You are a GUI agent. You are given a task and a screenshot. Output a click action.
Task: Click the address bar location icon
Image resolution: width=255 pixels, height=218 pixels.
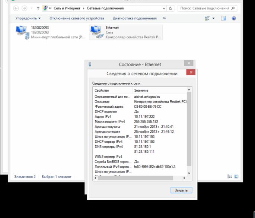point(45,8)
